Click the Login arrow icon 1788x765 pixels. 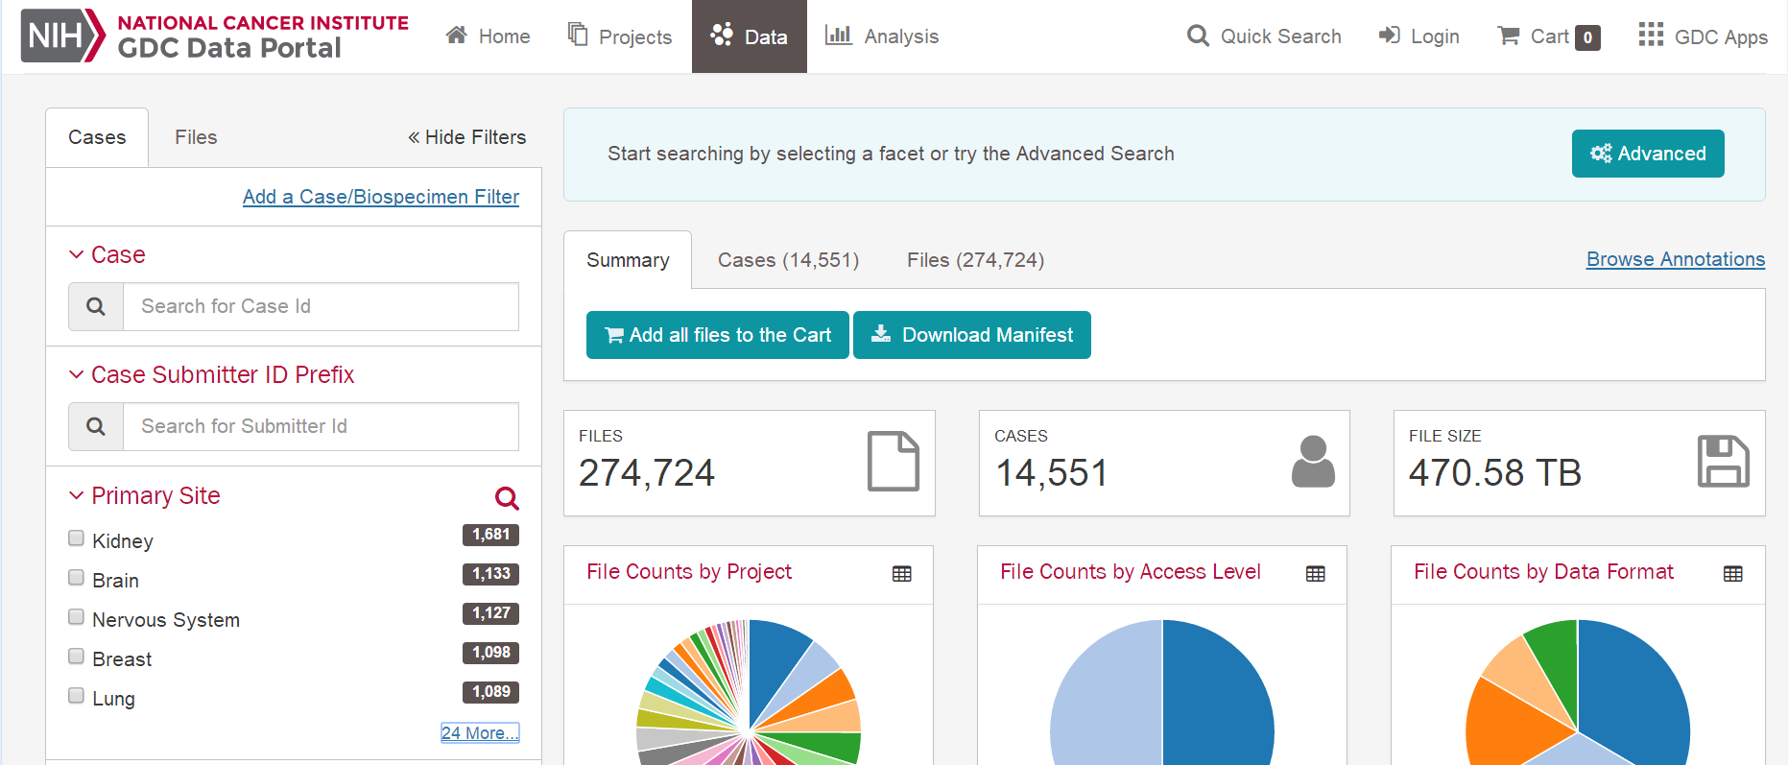1390,36
